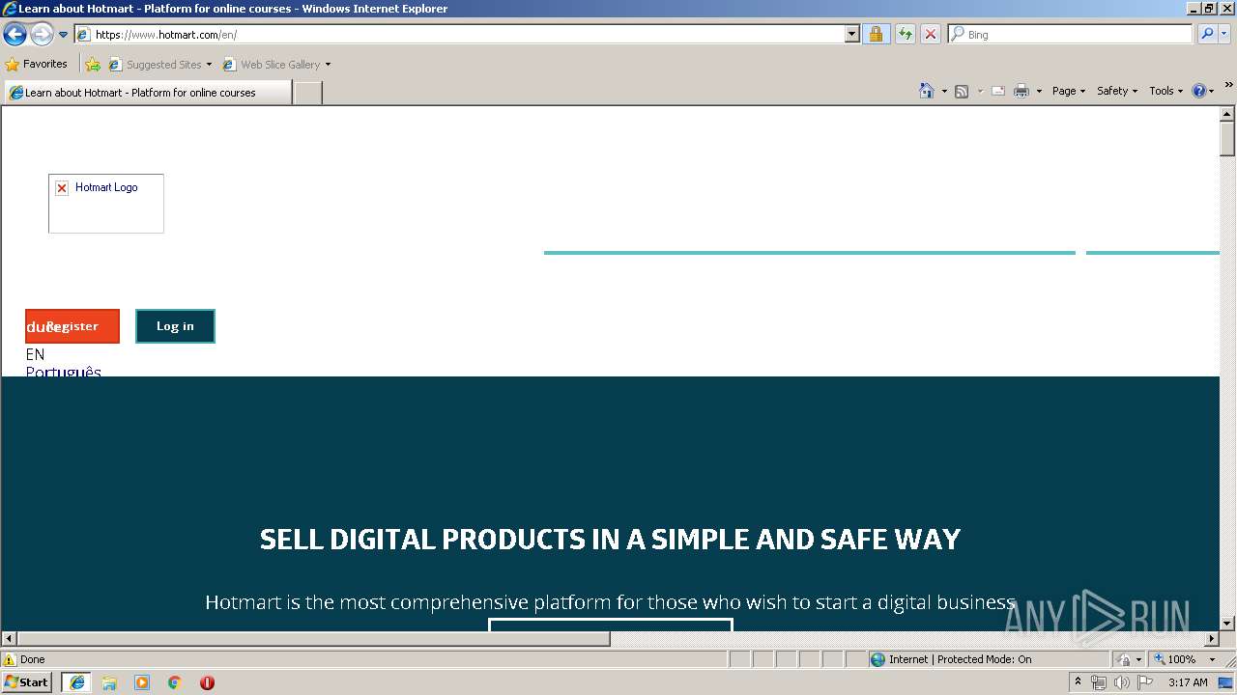
Task: Click the horizontal scrollbar left arrow
Action: click(9, 639)
